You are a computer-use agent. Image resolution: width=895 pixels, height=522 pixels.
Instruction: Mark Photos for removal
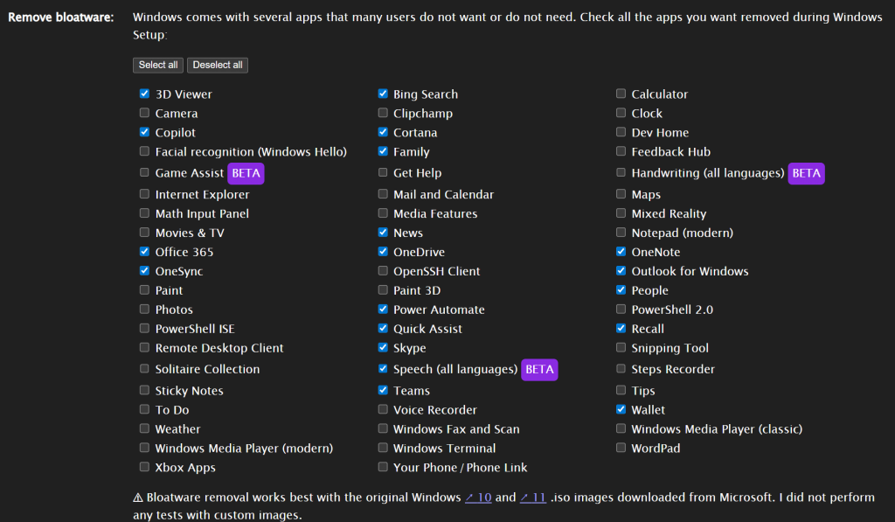pos(144,309)
